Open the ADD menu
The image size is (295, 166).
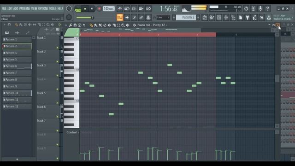pyautogui.click(x=16, y=9)
